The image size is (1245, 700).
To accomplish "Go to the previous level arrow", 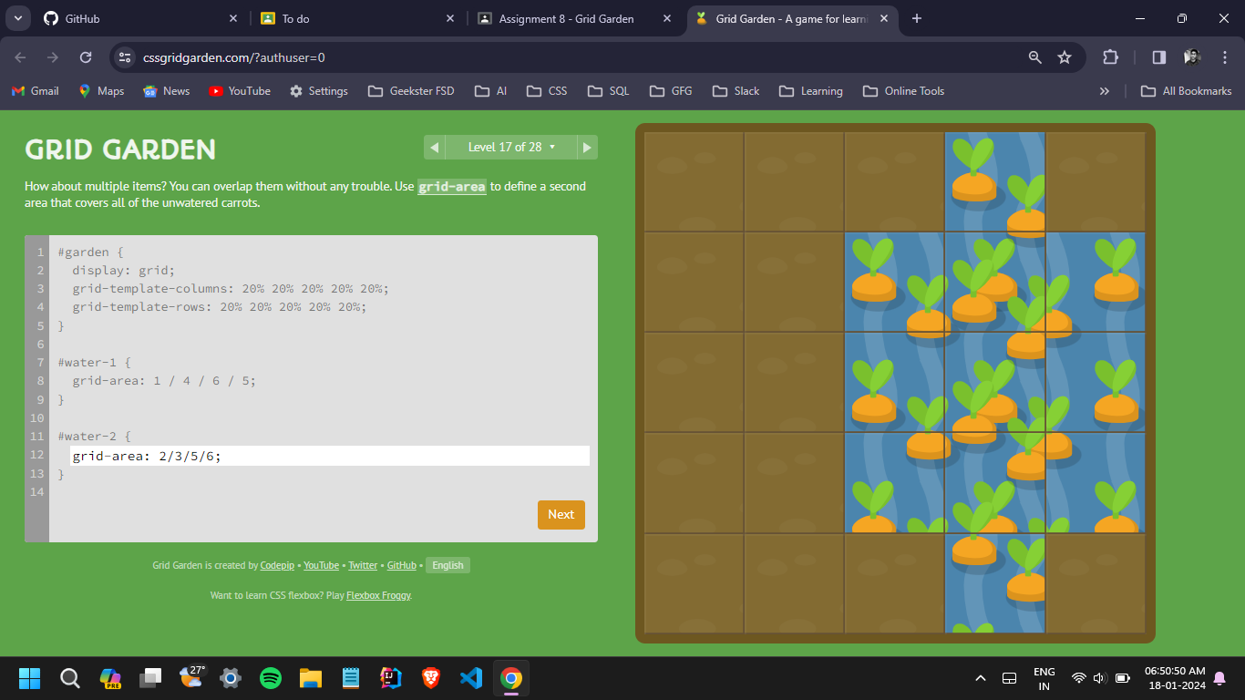I will pyautogui.click(x=435, y=147).
